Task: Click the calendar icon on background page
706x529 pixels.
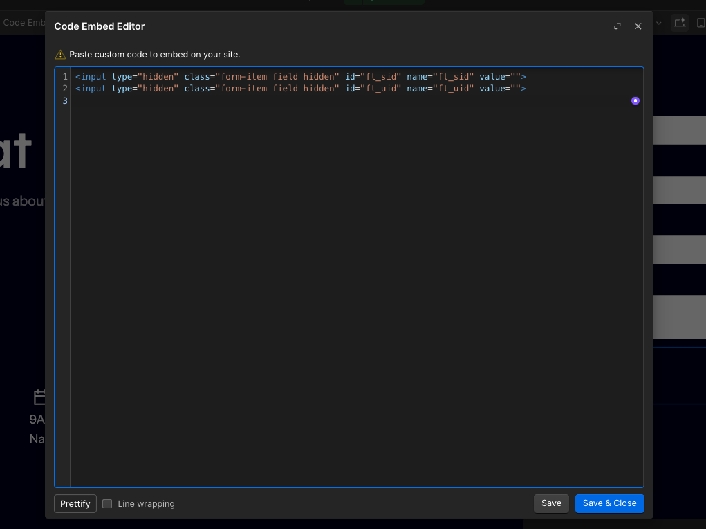Action: pyautogui.click(x=39, y=397)
